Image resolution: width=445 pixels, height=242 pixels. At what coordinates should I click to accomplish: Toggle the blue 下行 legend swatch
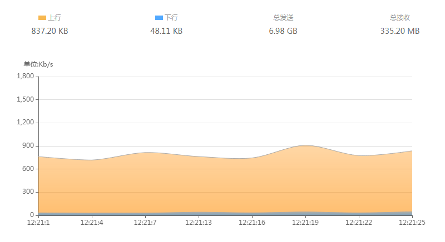coord(159,18)
